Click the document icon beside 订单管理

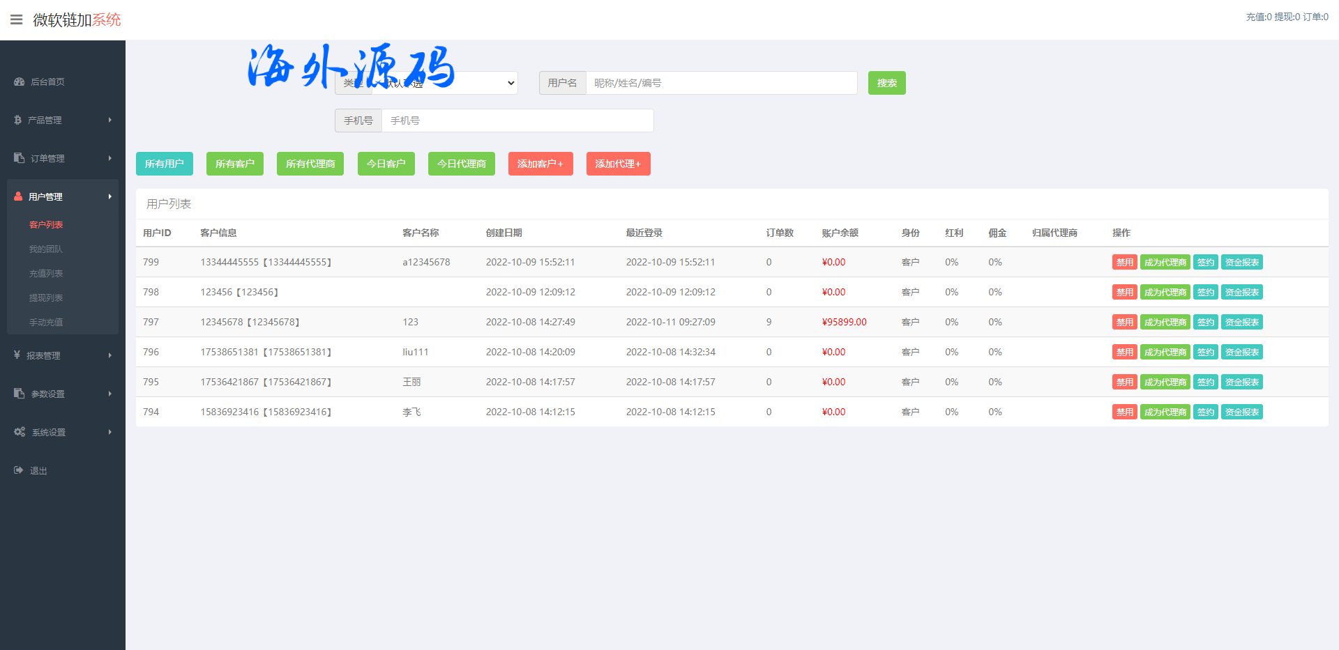point(19,158)
